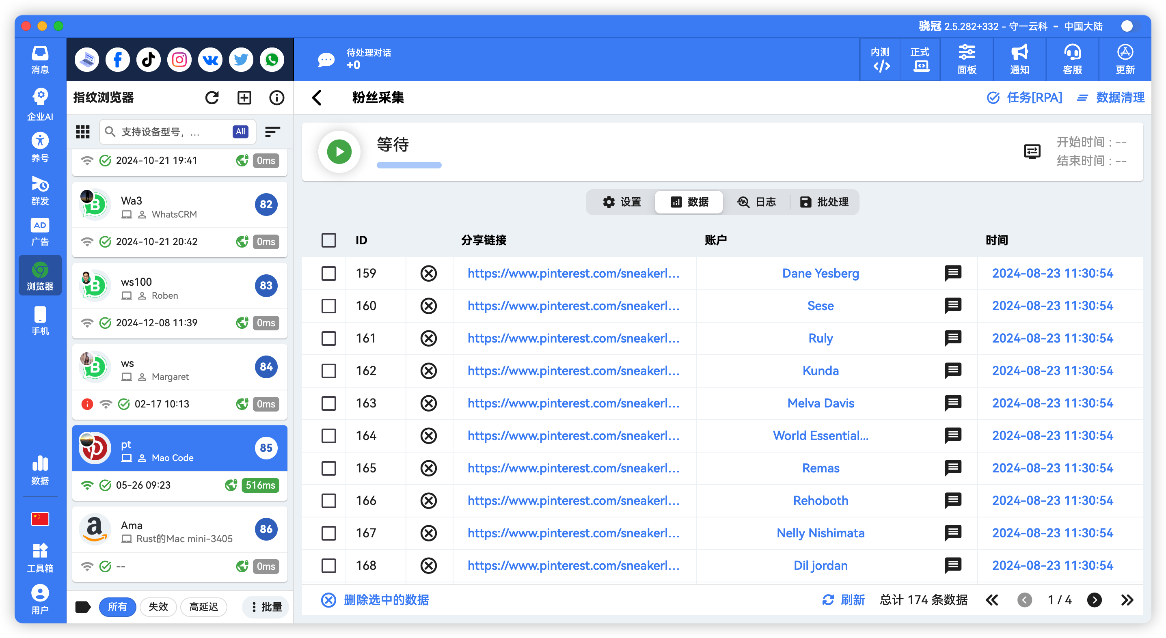Open the 通知 notifications panel

click(x=1019, y=59)
